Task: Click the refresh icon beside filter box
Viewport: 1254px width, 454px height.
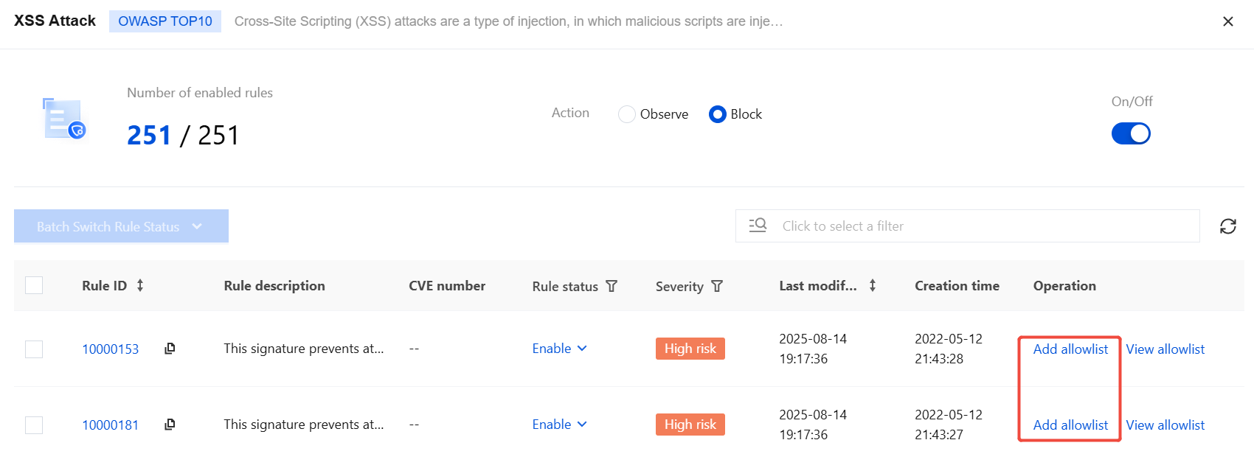Action: (1227, 226)
